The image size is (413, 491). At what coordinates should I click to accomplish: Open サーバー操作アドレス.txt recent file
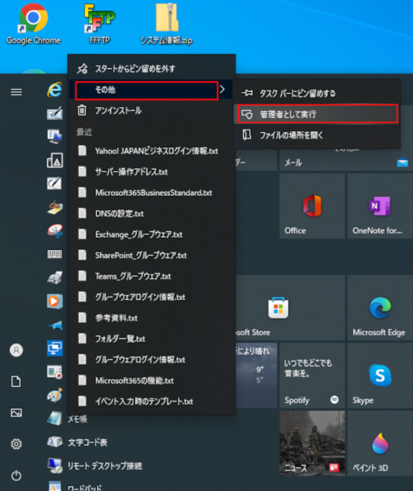click(x=152, y=171)
